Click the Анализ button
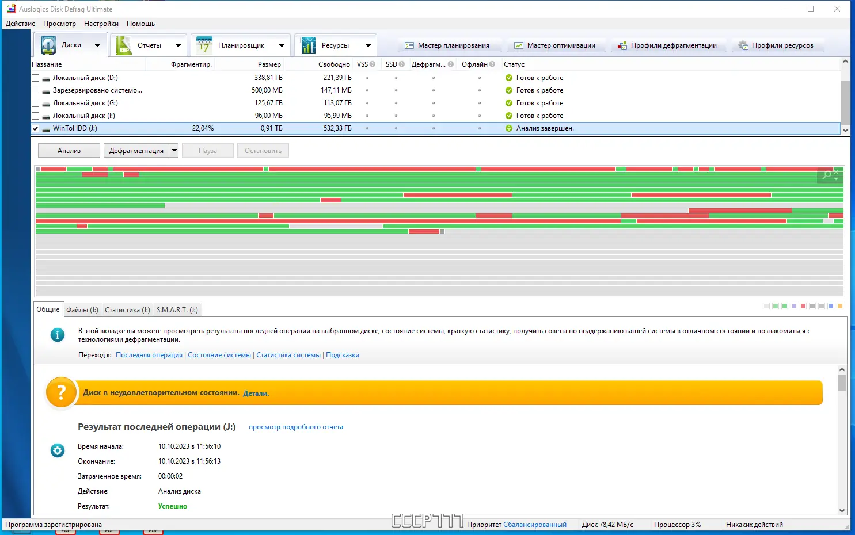This screenshot has height=535, width=855. point(69,150)
